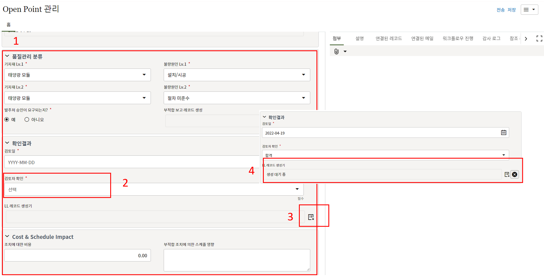Clear the 생성 대기 중 value with X icon
The height and width of the screenshot is (277, 544).
515,174
